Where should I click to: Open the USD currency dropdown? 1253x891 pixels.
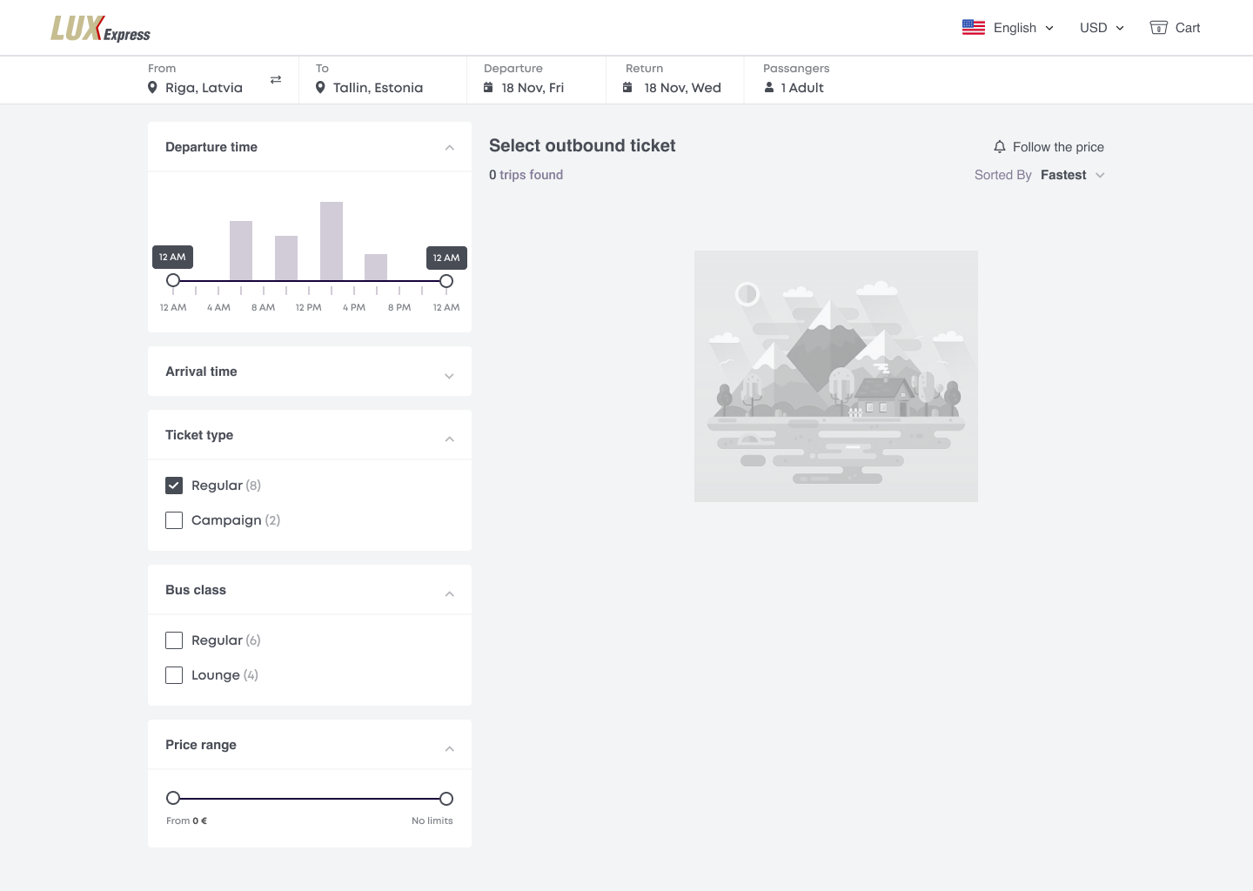(x=1102, y=28)
